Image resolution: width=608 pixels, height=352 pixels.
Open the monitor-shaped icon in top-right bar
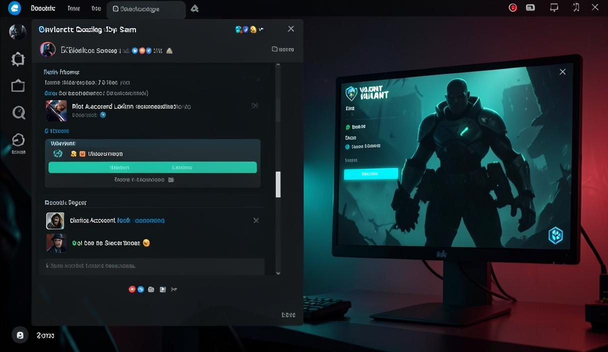point(554,7)
